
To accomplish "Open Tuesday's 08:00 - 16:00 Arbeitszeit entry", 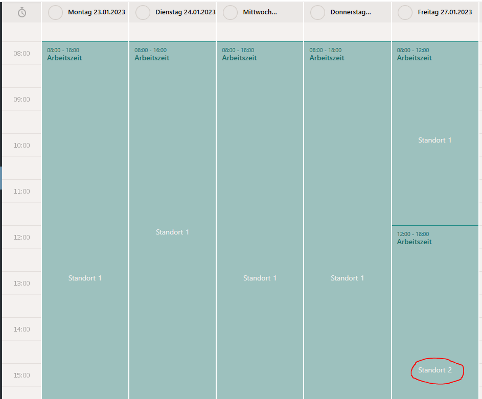I will [x=172, y=220].
